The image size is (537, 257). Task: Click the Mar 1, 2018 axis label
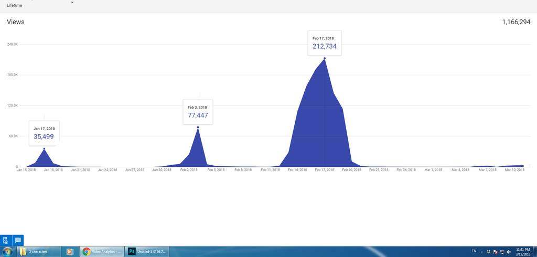(x=433, y=170)
